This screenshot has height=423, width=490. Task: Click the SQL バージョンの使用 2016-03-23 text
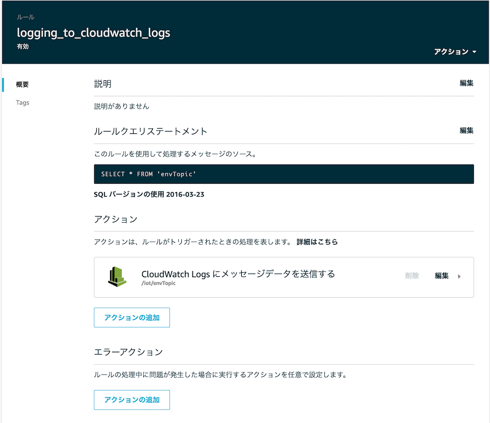click(149, 195)
